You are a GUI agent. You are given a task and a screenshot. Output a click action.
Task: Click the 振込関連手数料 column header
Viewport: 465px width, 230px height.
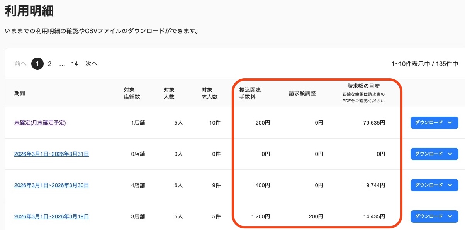point(250,93)
